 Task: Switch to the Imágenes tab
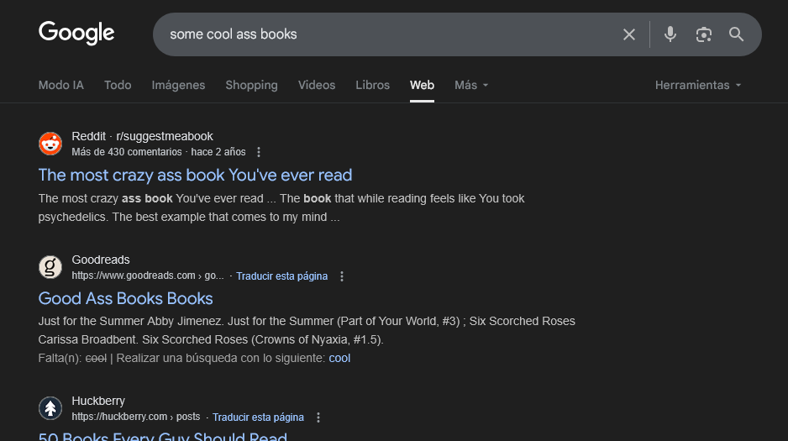[178, 85]
